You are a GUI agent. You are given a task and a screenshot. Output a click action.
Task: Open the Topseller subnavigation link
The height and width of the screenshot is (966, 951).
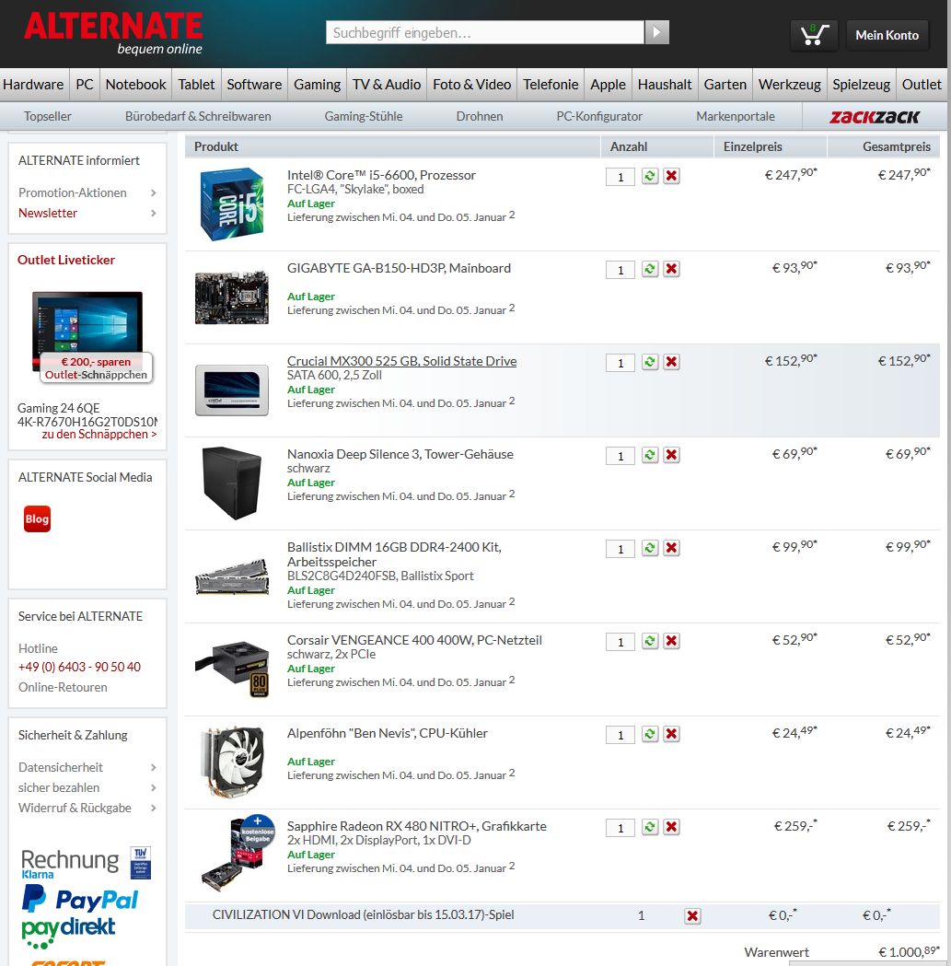pyautogui.click(x=48, y=116)
